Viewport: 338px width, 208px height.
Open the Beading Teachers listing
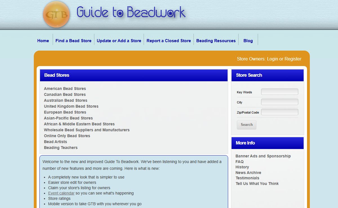point(61,148)
